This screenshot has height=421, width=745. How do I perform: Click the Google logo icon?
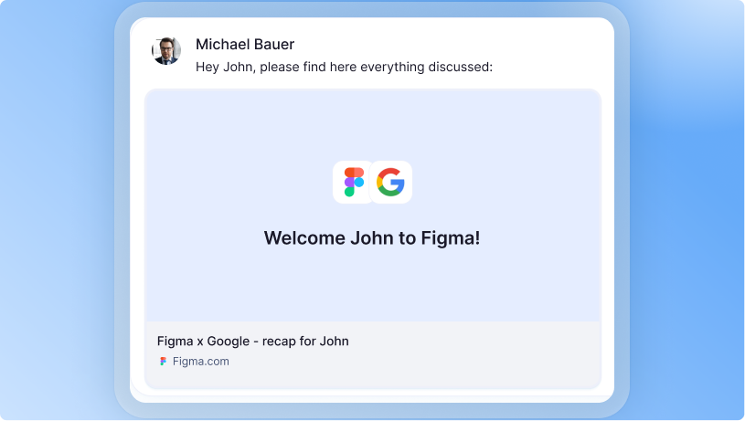[x=390, y=183]
